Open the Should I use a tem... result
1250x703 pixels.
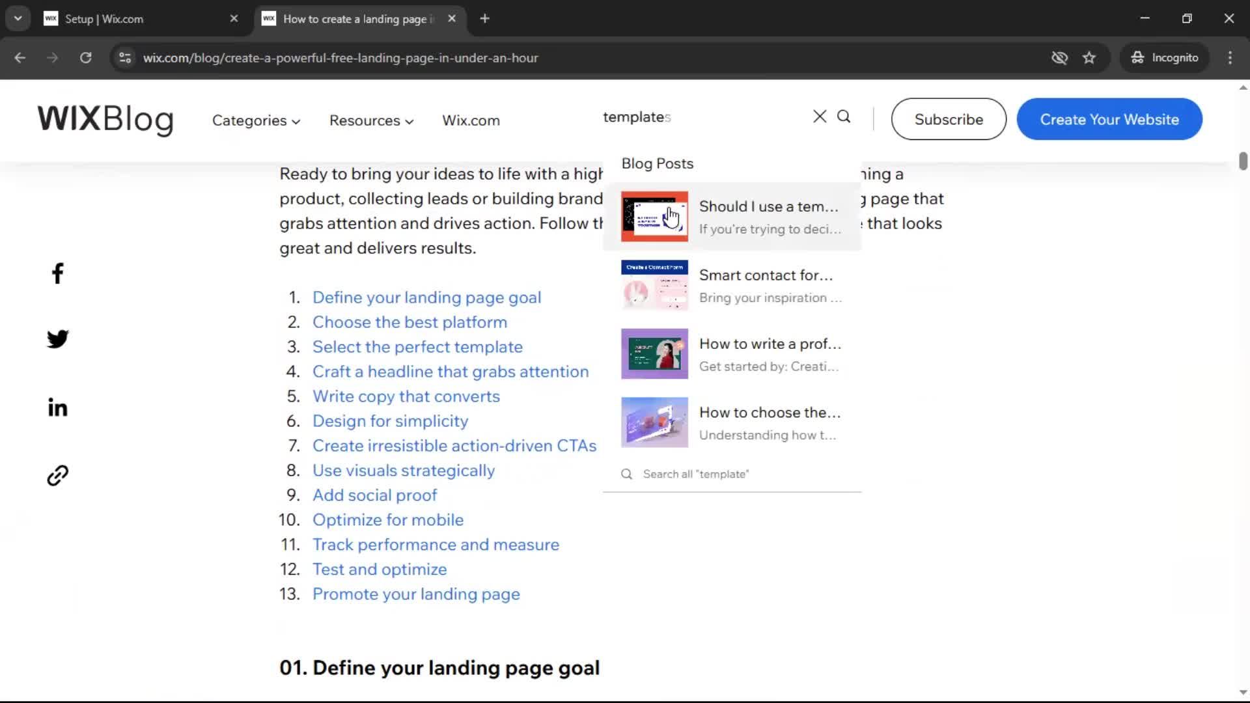tap(732, 217)
